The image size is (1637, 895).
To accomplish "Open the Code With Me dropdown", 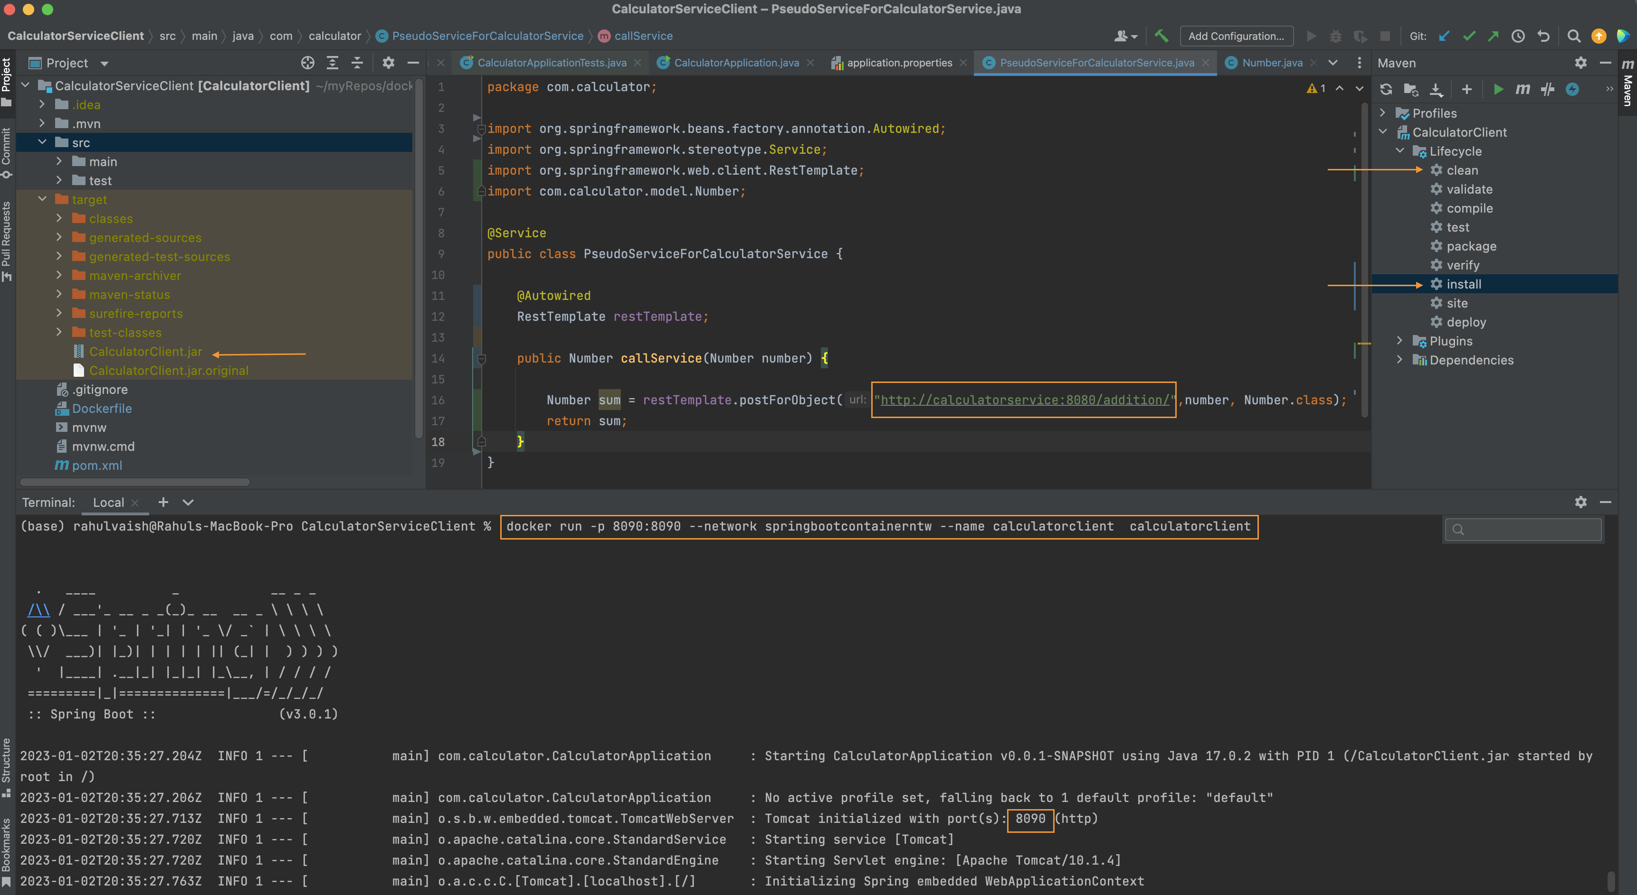I will tap(1125, 36).
